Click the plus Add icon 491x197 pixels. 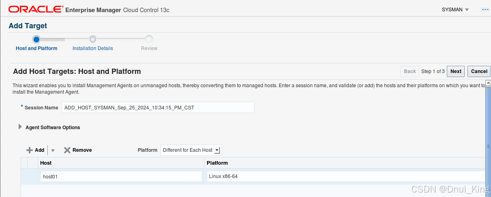coord(29,150)
